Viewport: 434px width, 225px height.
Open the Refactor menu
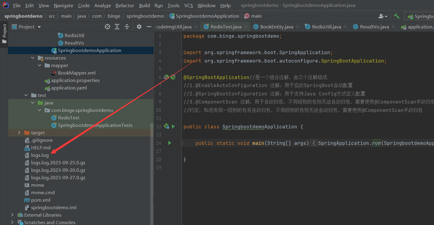pyautogui.click(x=125, y=6)
